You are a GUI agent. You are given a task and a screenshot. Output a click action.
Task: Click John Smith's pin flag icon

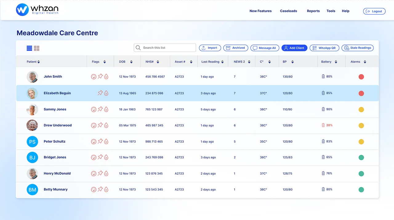coord(100,76)
